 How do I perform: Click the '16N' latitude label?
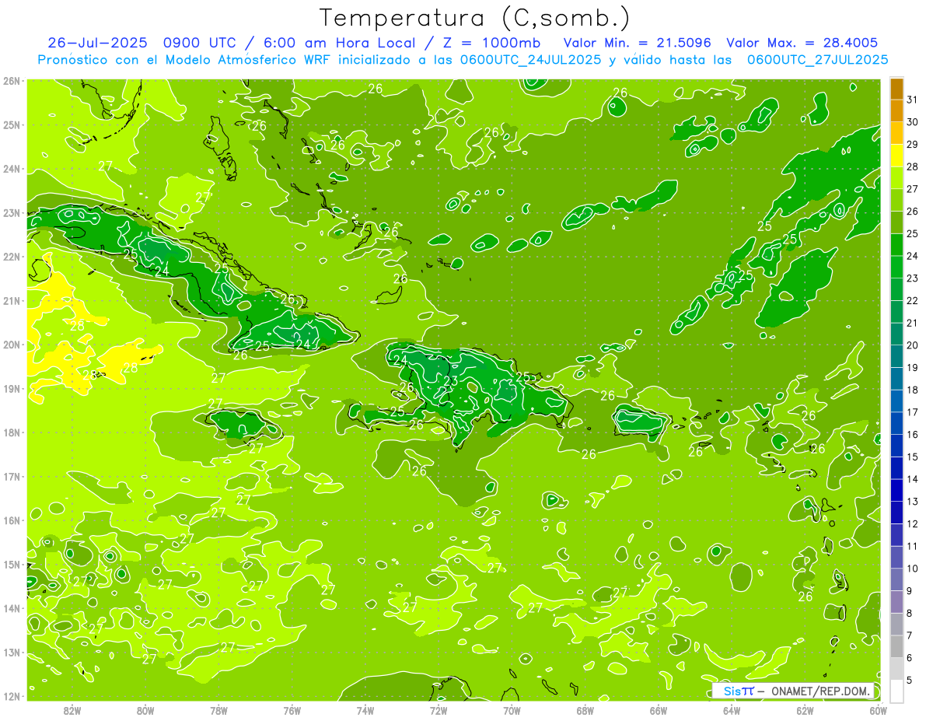(12, 520)
